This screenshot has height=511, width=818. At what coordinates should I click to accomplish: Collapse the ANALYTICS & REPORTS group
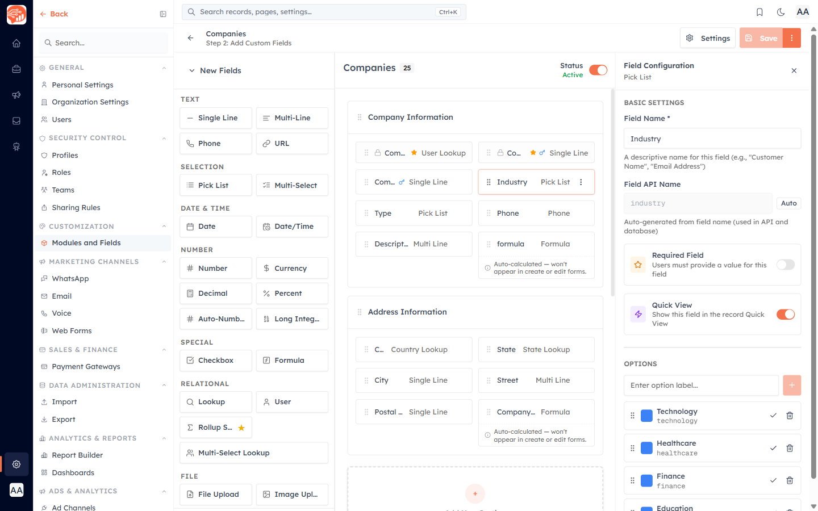pyautogui.click(x=164, y=438)
